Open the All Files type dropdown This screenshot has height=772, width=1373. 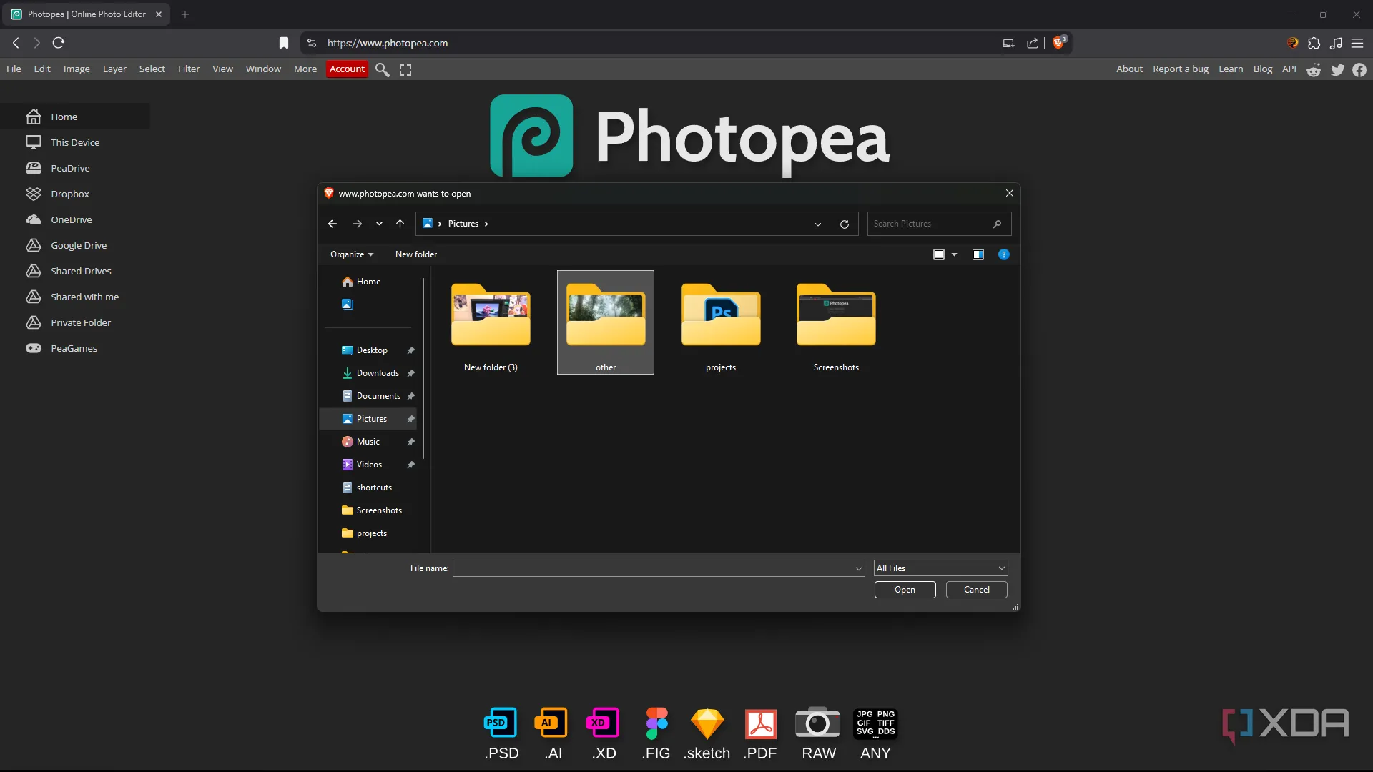point(941,568)
